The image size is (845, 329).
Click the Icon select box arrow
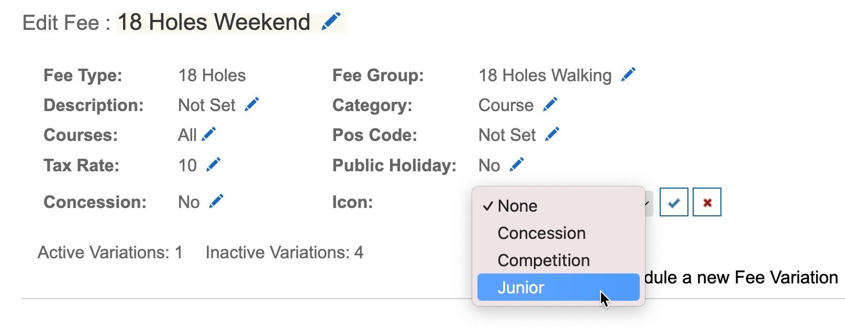pos(649,203)
